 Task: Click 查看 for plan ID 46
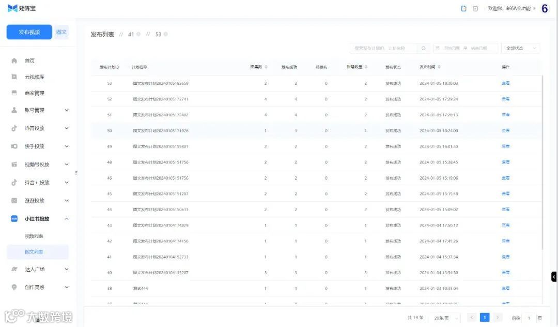click(x=506, y=178)
